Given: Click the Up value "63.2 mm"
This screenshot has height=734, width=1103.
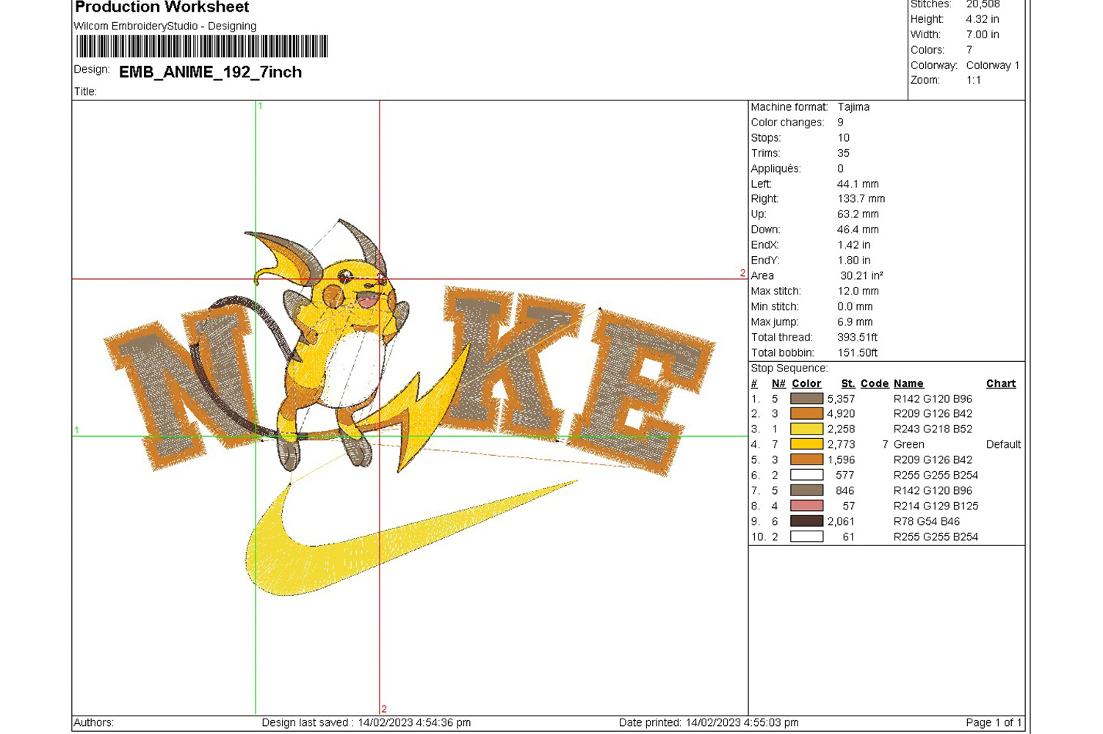Looking at the screenshot, I should (858, 214).
